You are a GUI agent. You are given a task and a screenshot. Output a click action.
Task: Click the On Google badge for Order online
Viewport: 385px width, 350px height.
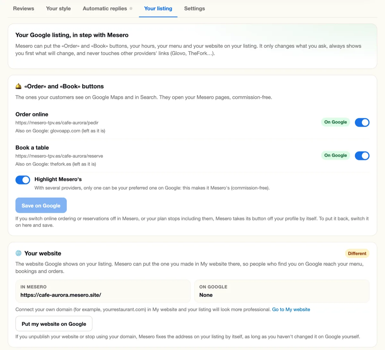pyautogui.click(x=336, y=122)
